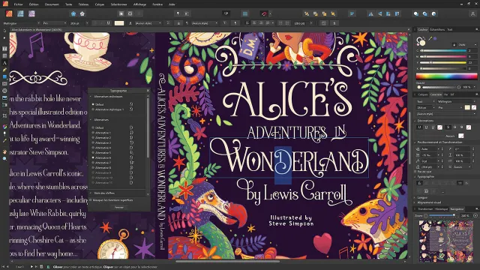This screenshot has width=480, height=270.
Task: Open the Calque menu
Action: (x=100, y=4)
